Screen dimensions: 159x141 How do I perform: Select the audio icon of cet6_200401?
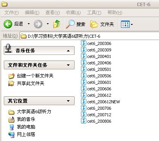coord(84,56)
